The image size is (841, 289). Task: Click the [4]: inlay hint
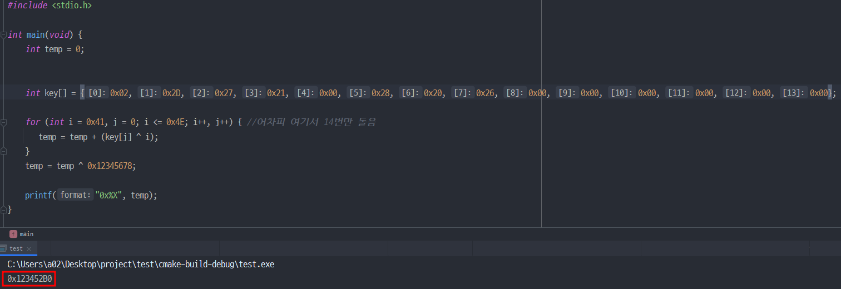[307, 93]
